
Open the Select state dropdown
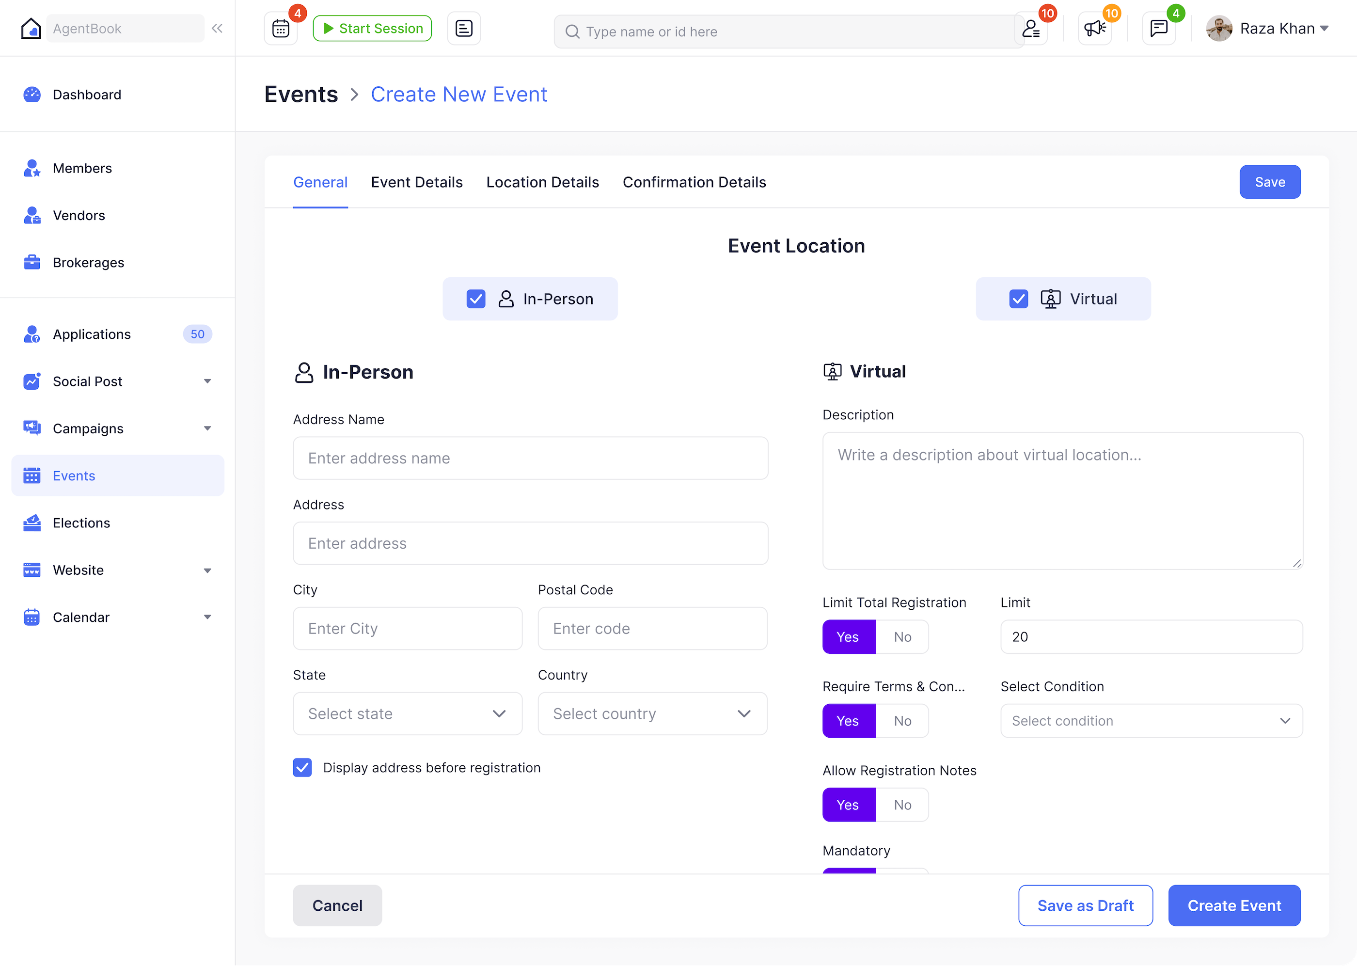(x=407, y=713)
